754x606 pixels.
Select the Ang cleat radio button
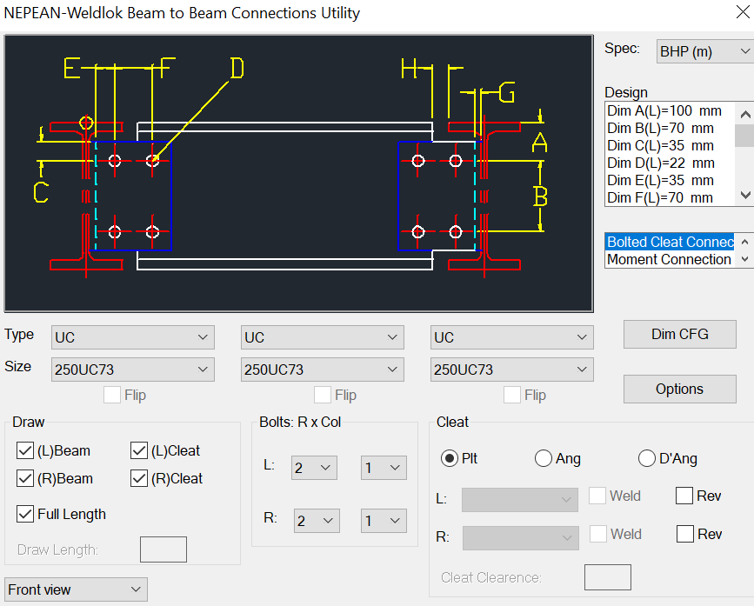544,458
